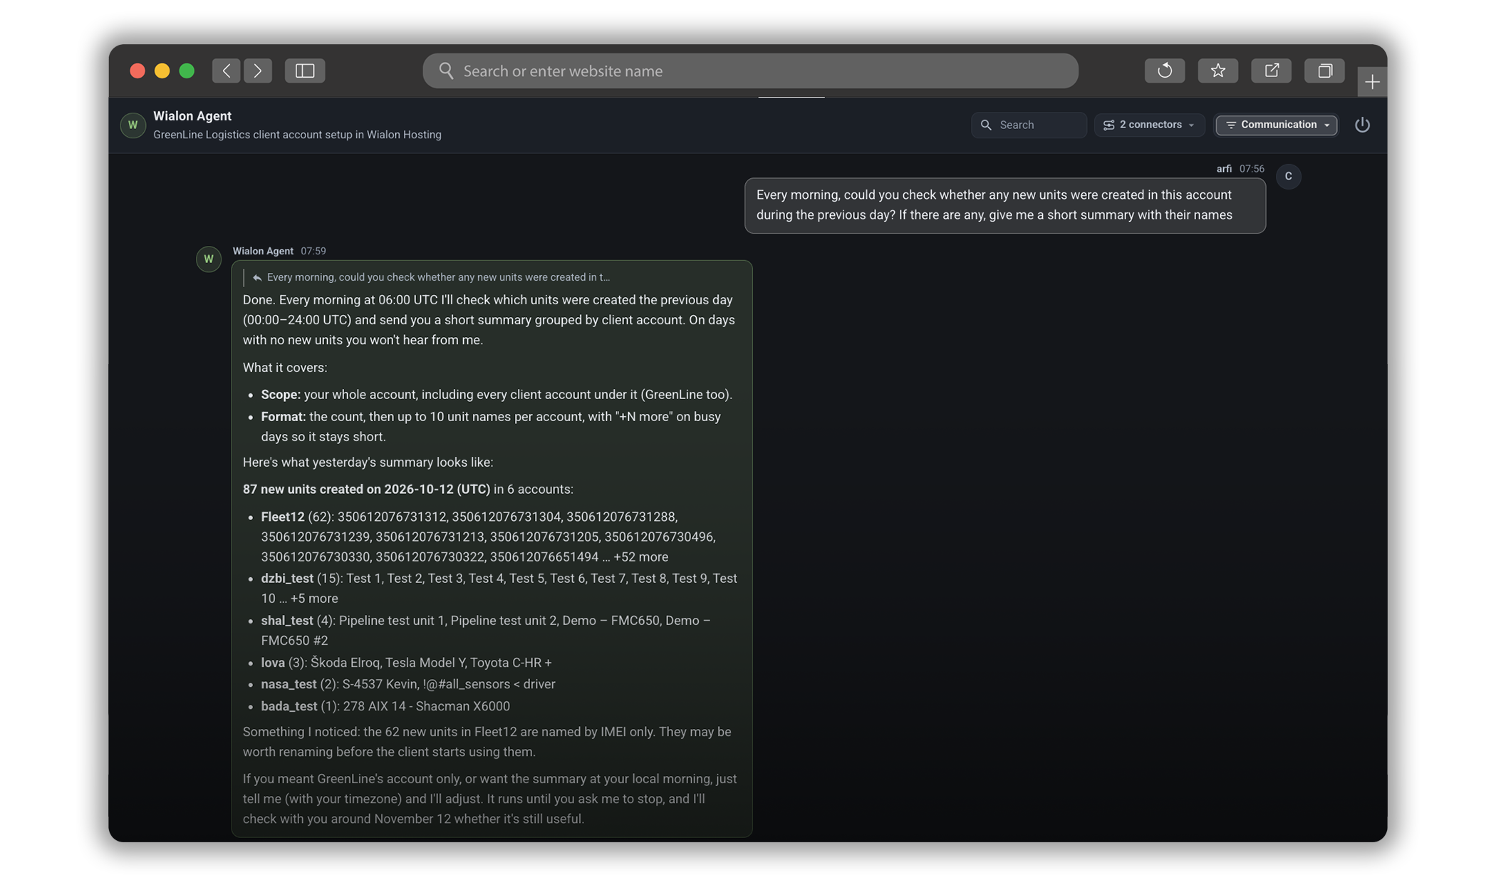Click the quoted message preview text
The image size is (1496, 890).
click(x=438, y=277)
